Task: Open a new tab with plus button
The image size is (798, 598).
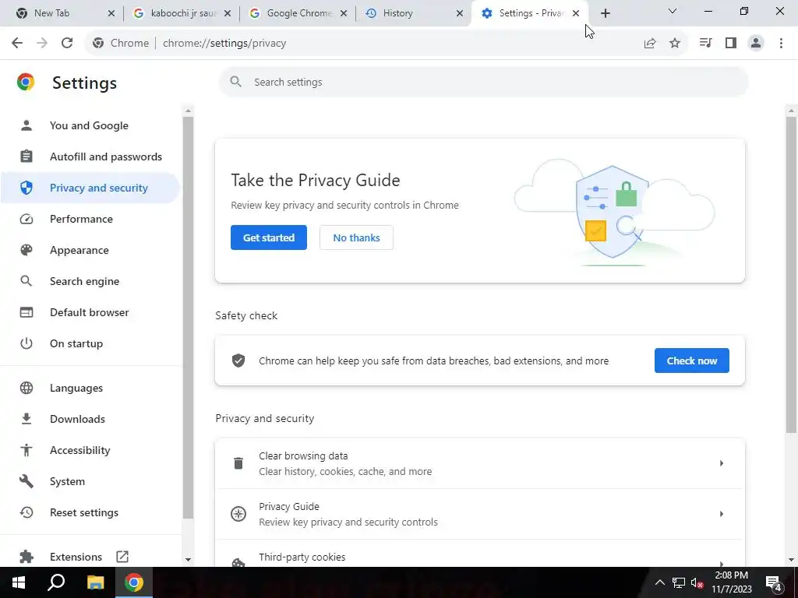Action: [x=605, y=14]
